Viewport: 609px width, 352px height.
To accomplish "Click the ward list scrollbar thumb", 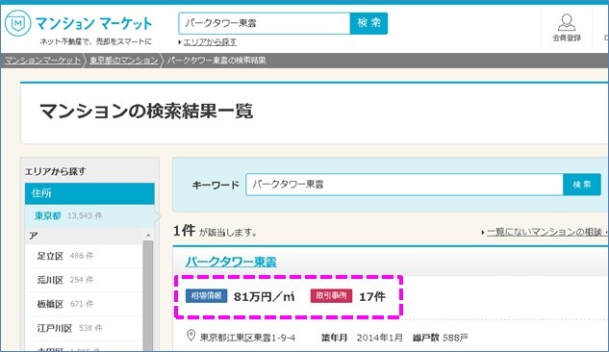I will [148, 295].
